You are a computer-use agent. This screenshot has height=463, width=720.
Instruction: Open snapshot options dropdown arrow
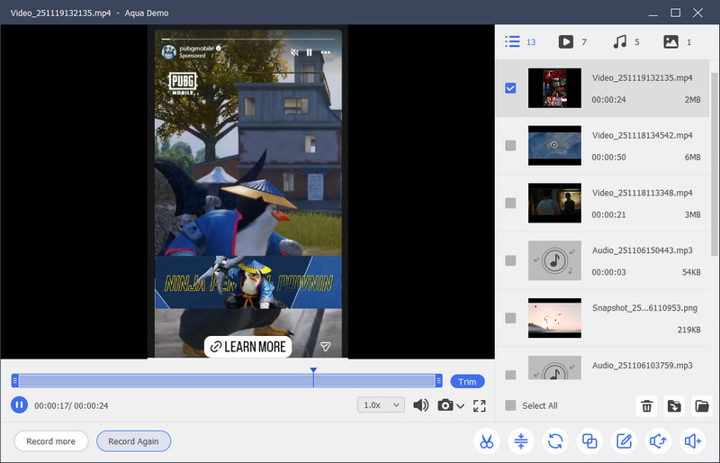(x=460, y=406)
